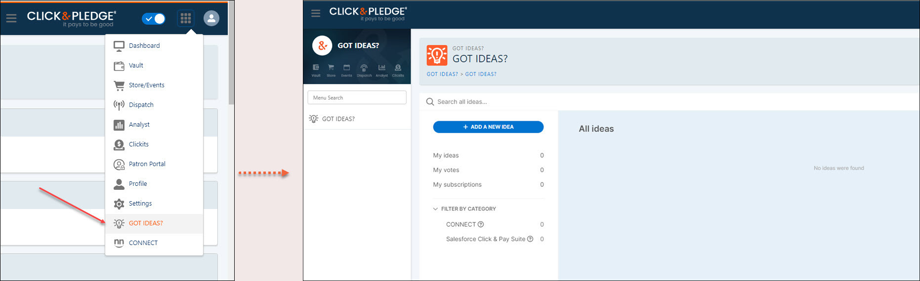
Task: Filter ideas by CONNECT category
Action: (x=460, y=224)
